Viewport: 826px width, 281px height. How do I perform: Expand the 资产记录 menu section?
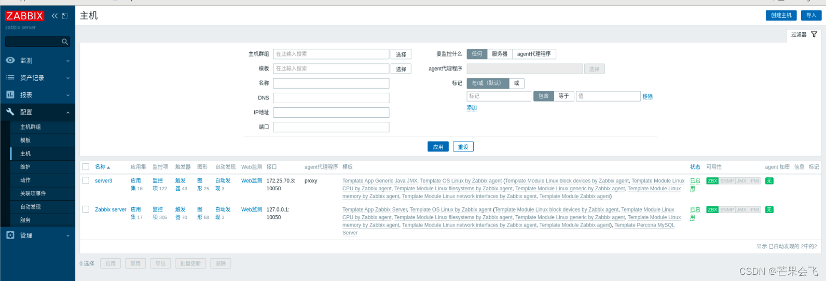point(68,78)
